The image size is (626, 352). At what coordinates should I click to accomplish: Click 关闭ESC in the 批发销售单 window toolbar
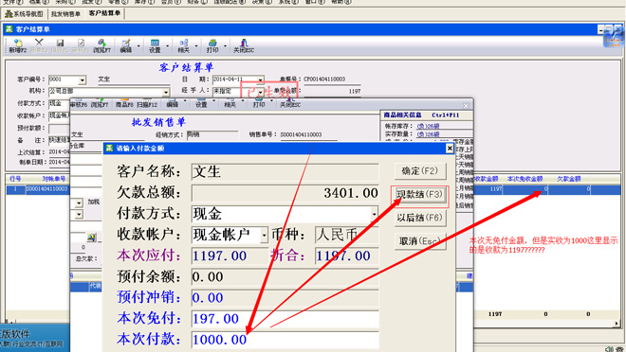[x=290, y=104]
